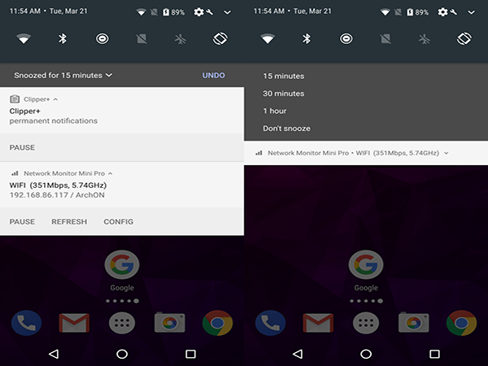The width and height of the screenshot is (488, 366).
Task: Tap home screen page dots on right phone
Action: point(366,301)
